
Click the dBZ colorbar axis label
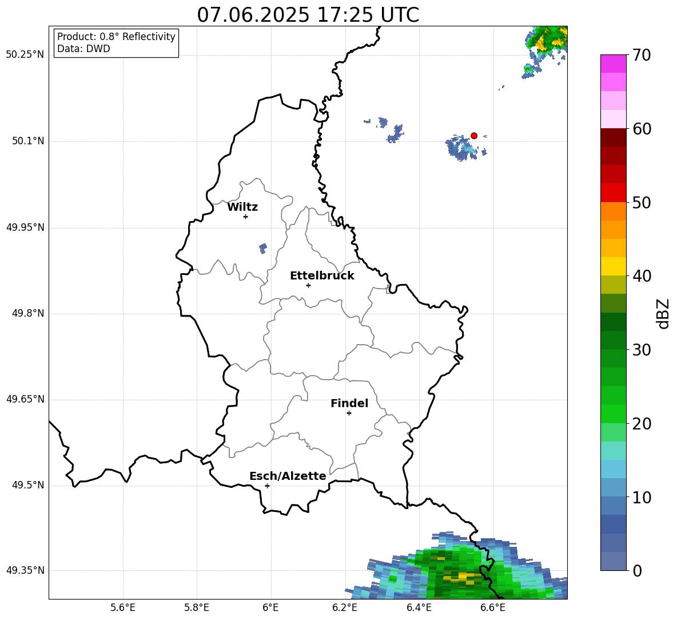[663, 313]
